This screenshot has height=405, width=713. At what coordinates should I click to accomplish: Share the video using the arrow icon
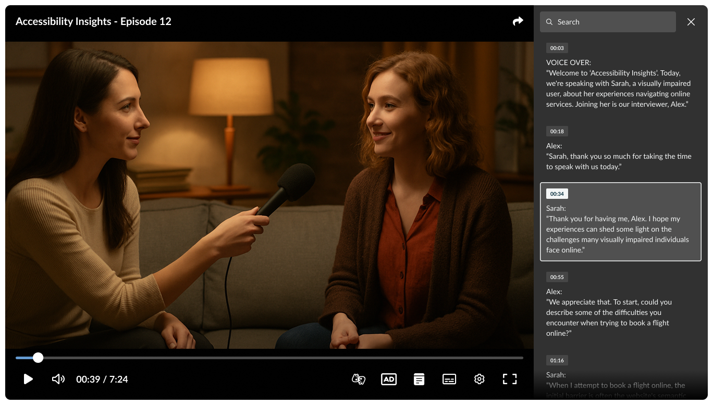pyautogui.click(x=518, y=21)
